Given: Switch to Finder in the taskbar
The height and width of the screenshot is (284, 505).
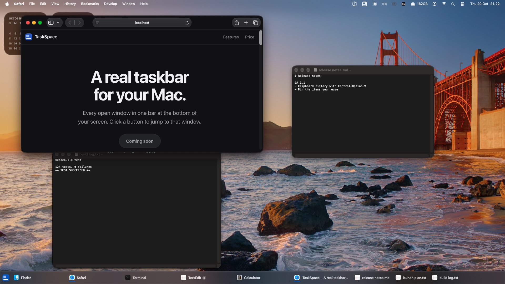Looking at the screenshot, I should [23, 278].
